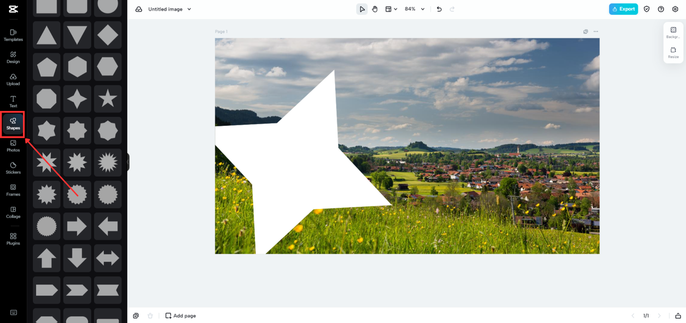Insert the four-pointed star shape
686x323 pixels.
pos(77,99)
